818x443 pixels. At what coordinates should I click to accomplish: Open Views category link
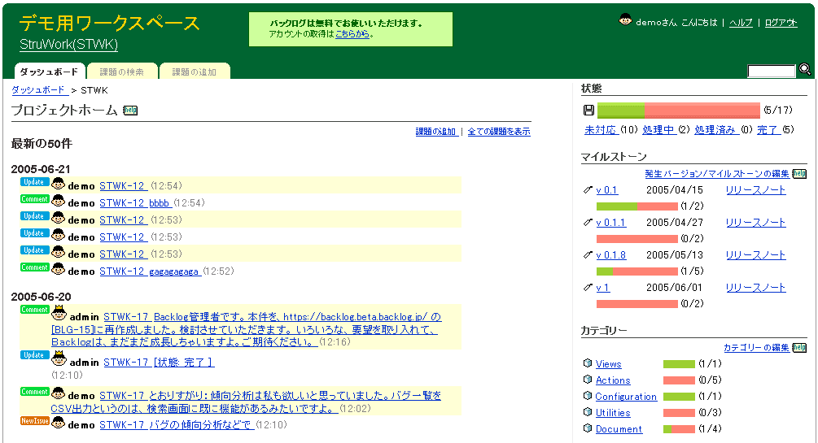608,364
